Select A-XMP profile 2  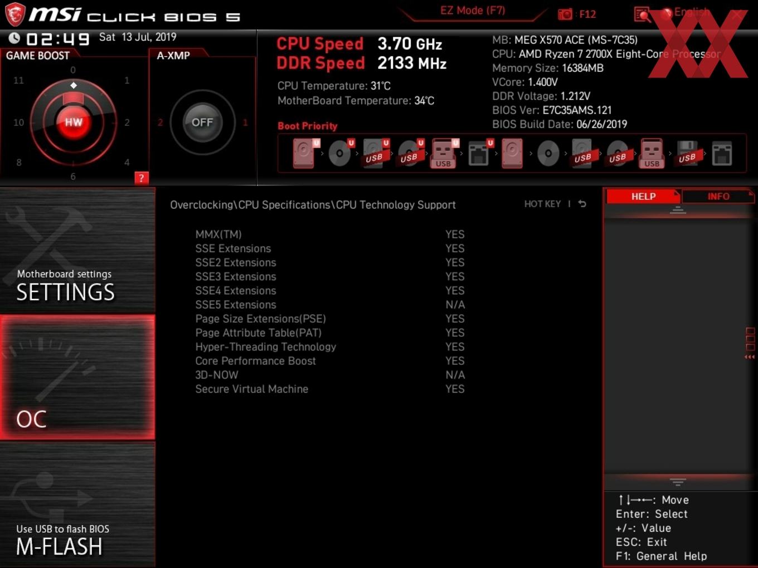coord(160,123)
